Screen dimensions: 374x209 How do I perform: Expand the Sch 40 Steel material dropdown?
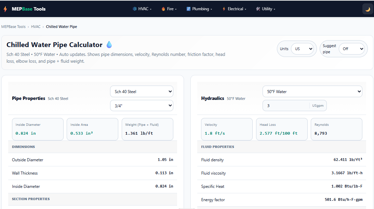[x=142, y=91]
